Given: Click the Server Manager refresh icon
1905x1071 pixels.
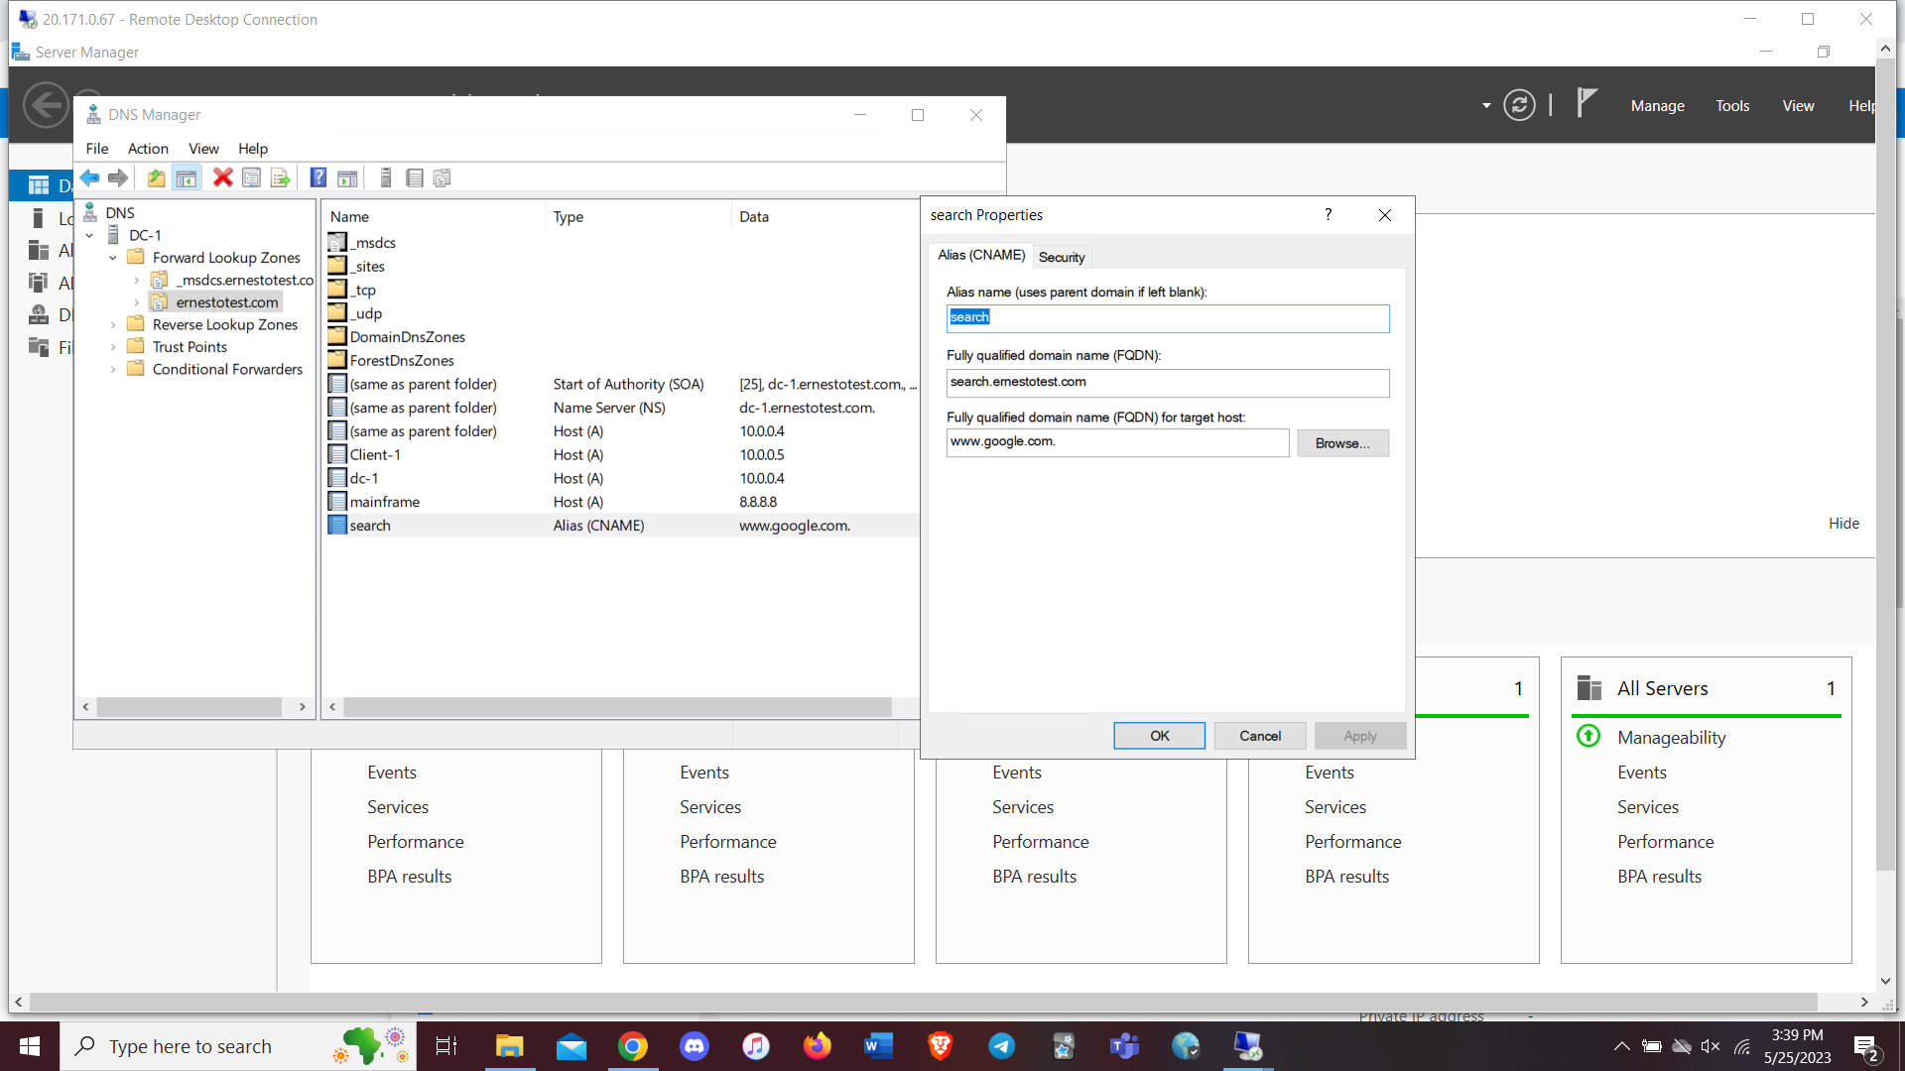Looking at the screenshot, I should [1519, 104].
